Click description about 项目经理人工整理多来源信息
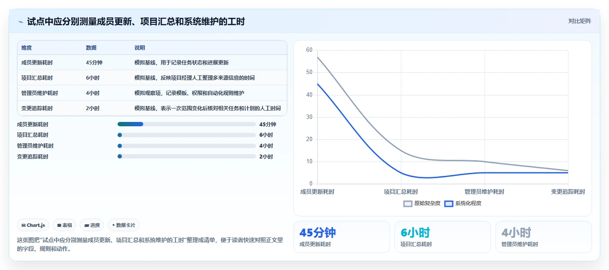The height and width of the screenshot is (270, 609). [x=195, y=78]
